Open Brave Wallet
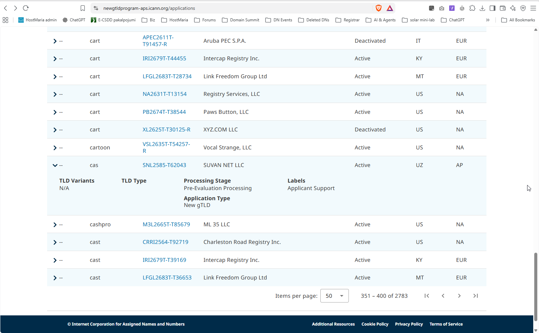Viewport: 539px width, 333px height. [503, 8]
